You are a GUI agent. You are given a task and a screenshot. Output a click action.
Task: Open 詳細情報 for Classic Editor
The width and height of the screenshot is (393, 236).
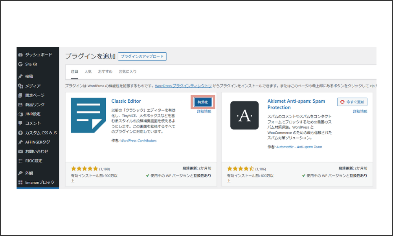tap(204, 111)
